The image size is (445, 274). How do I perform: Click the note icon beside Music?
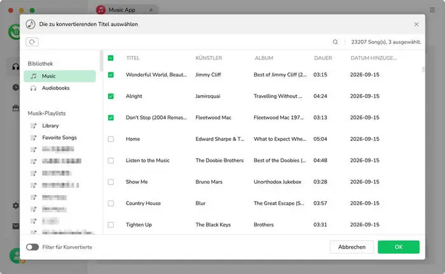coord(34,76)
